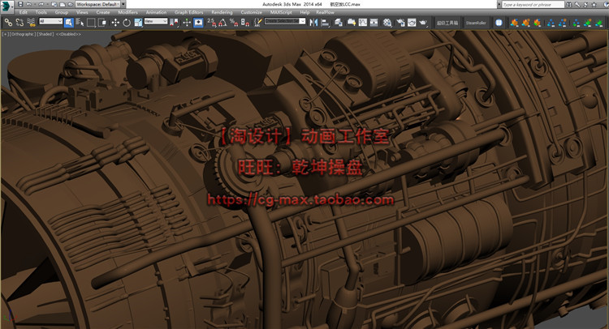
Task: Choose the Select and Rotate tool
Action: (127, 23)
